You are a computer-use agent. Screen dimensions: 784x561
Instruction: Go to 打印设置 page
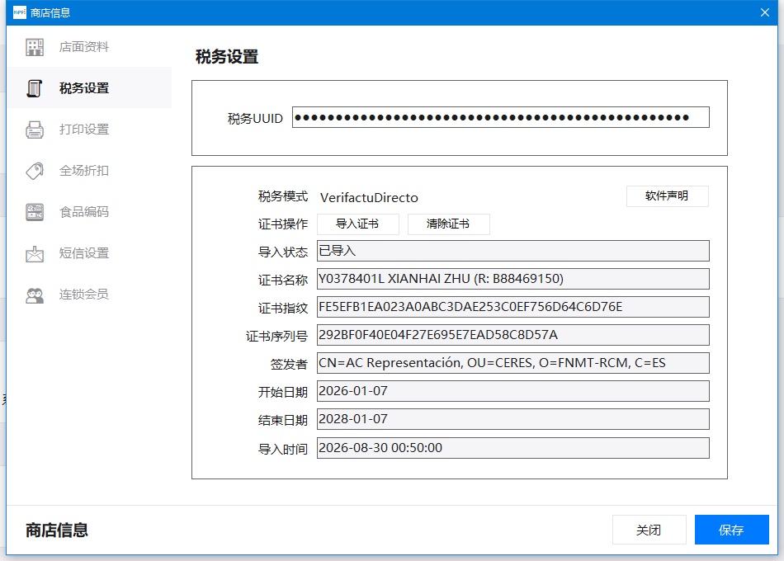coord(89,130)
